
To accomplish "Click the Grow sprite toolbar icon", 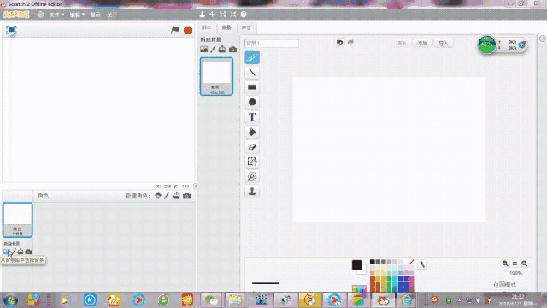I will [x=223, y=15].
